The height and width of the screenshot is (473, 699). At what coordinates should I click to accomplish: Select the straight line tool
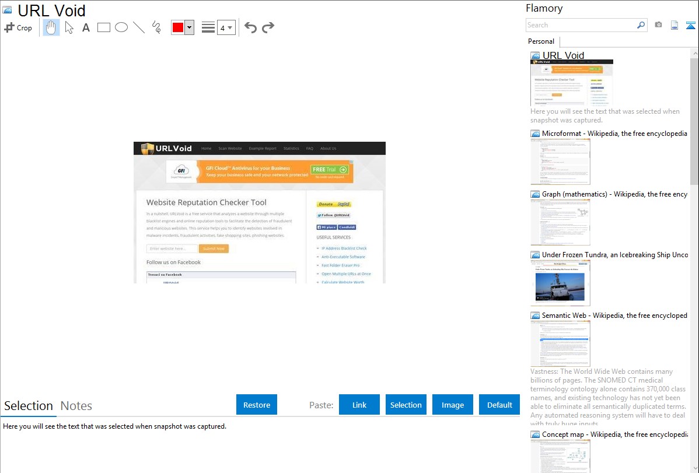[139, 27]
